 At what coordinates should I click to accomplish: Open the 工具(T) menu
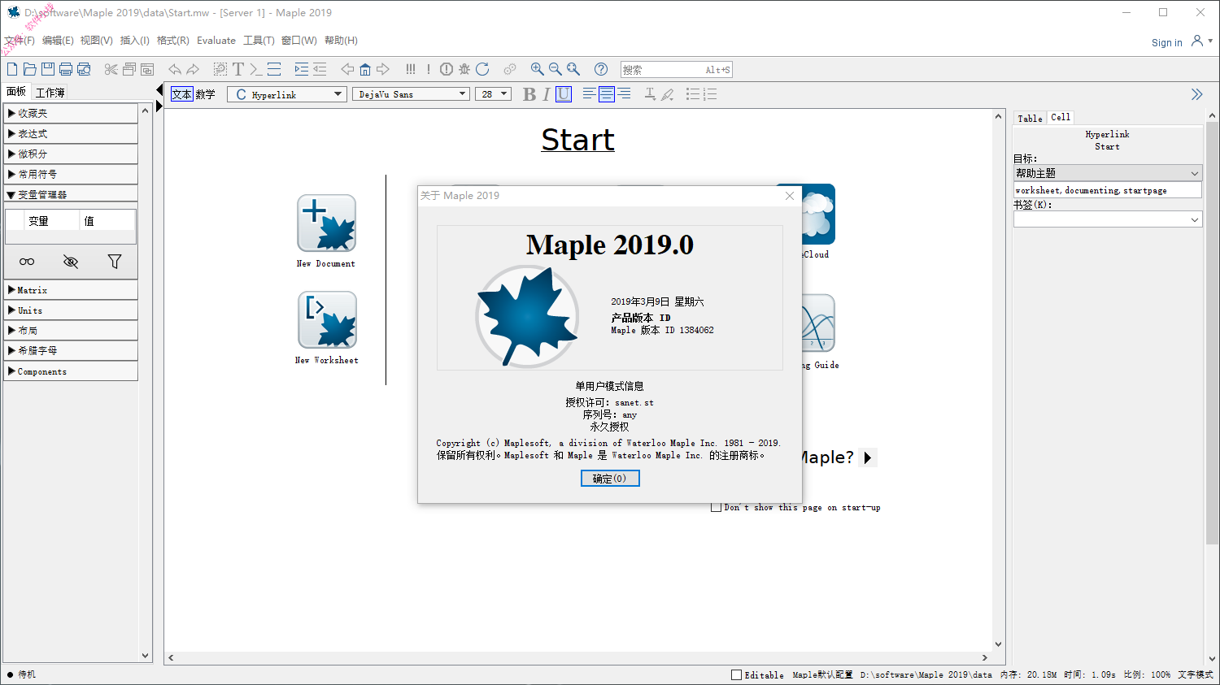(259, 41)
